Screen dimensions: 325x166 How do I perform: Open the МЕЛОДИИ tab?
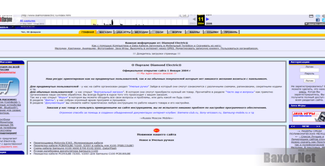[x=141, y=32]
